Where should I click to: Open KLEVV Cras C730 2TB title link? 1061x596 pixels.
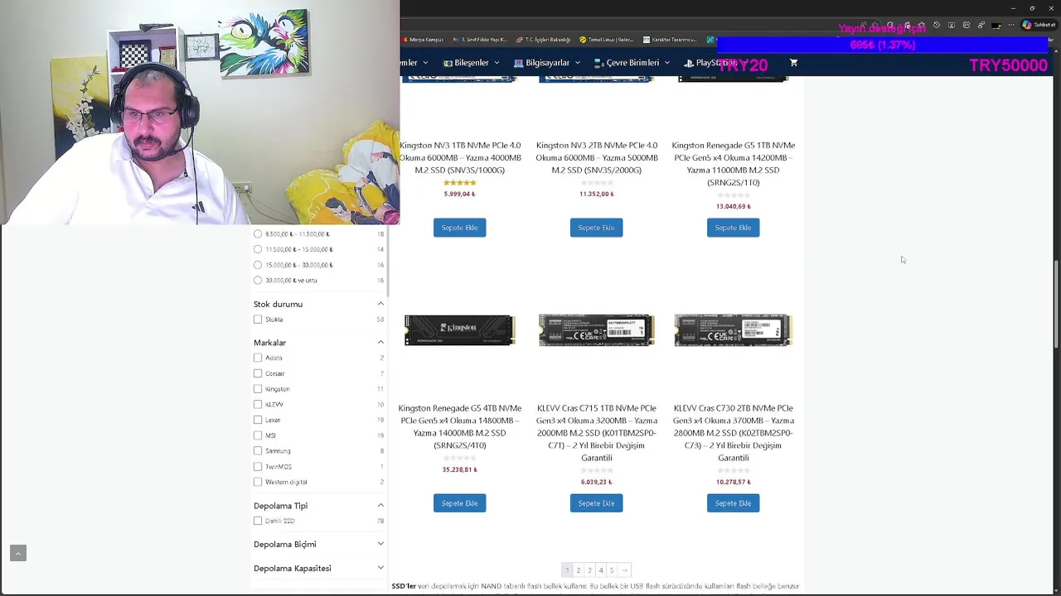734,433
